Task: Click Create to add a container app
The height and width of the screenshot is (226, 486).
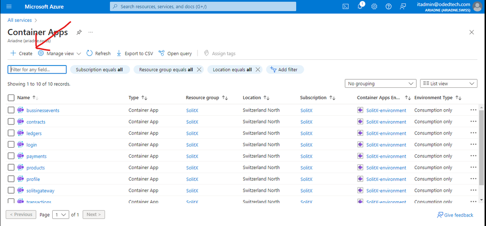Action: [21, 53]
